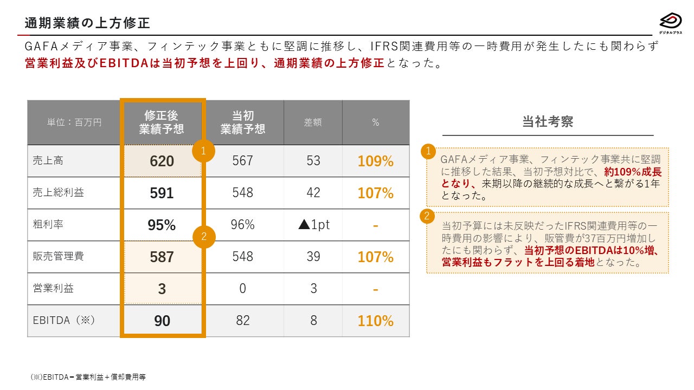Click the revised sales value 620

coord(162,161)
